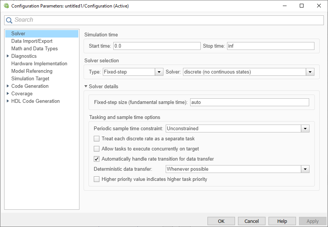Image resolution: width=328 pixels, height=227 pixels.
Task: Open Deterministic data transfer dropdown
Action: pyautogui.click(x=305, y=169)
